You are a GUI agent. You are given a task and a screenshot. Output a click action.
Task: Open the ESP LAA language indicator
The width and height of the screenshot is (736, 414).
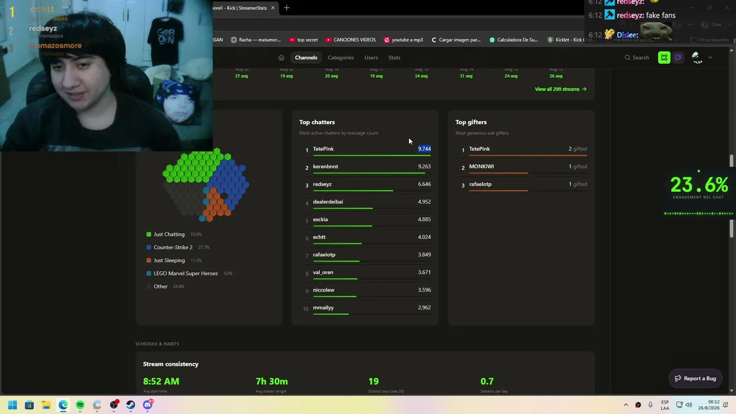click(x=665, y=405)
